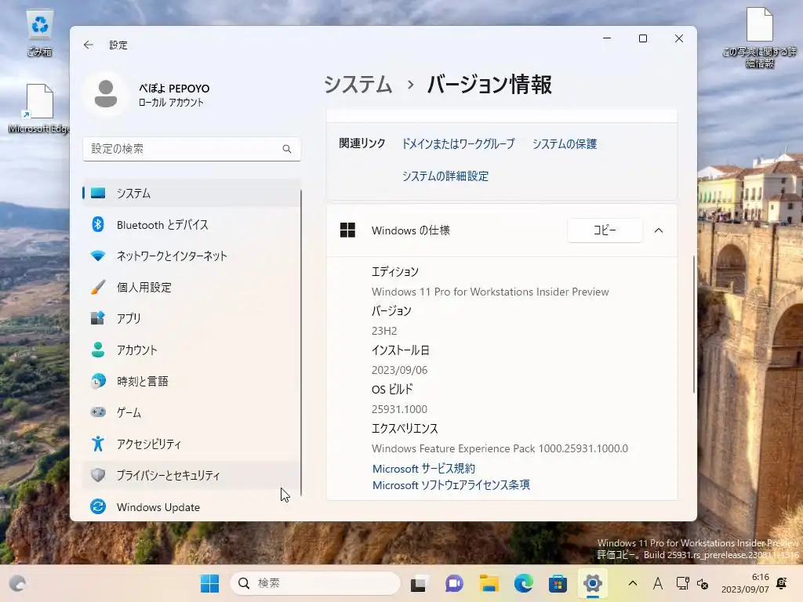Select この写真に関する詳細情報 desktop icon
803x602 pixels.
759,38
